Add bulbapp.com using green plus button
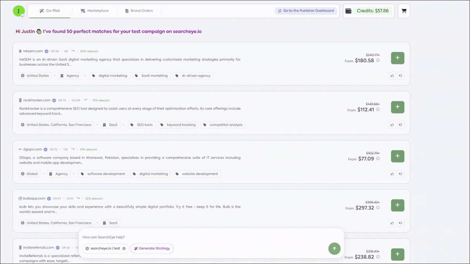 (398, 205)
